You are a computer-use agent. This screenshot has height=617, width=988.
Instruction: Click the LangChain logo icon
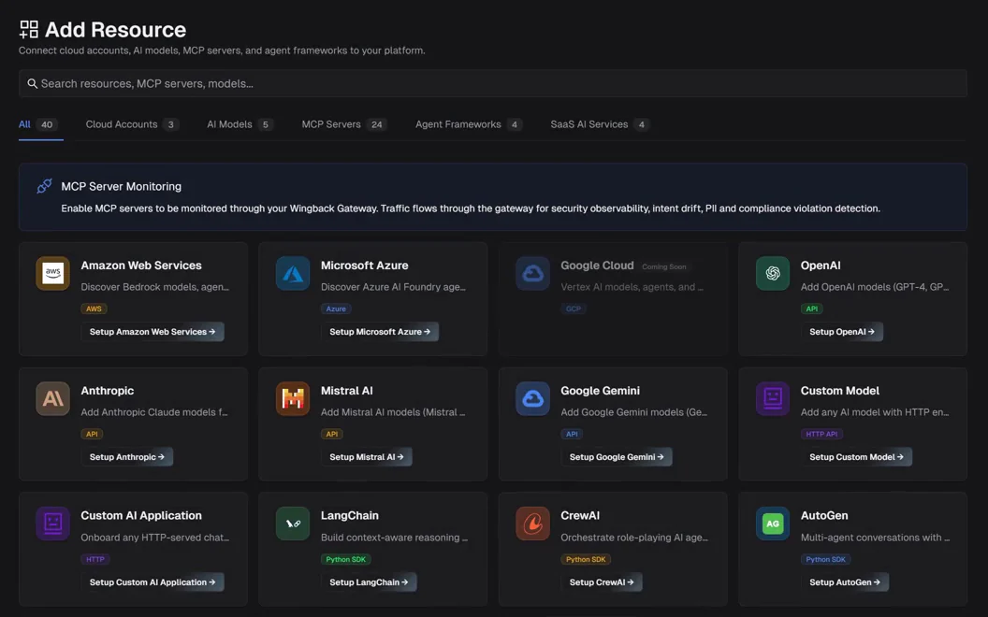tap(293, 524)
